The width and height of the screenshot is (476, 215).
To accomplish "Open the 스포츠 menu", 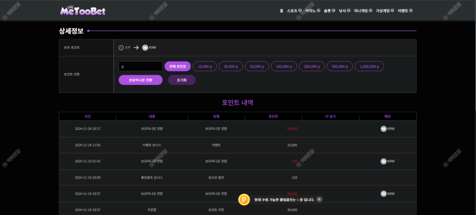I will click(x=292, y=11).
